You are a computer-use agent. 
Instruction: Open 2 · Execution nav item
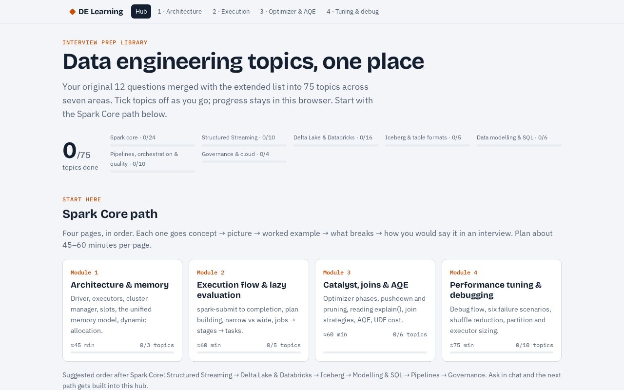(x=231, y=11)
